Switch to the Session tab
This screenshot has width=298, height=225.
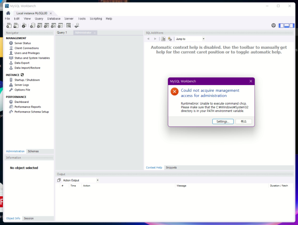(29, 218)
